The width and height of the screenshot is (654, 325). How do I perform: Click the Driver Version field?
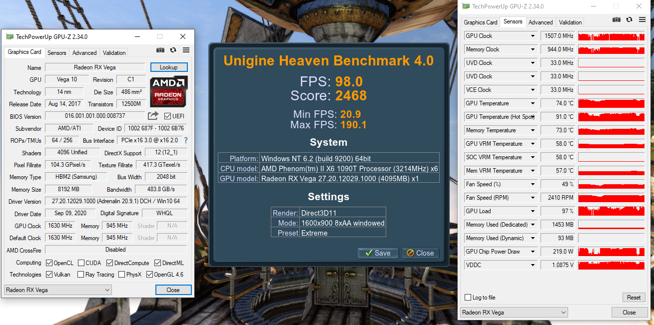click(116, 201)
